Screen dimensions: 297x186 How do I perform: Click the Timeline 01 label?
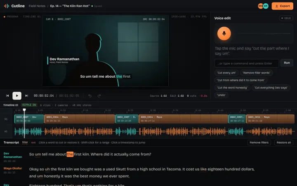click(x=11, y=105)
